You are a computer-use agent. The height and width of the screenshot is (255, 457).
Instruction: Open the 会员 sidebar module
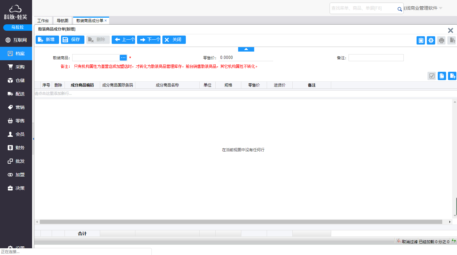(16, 134)
